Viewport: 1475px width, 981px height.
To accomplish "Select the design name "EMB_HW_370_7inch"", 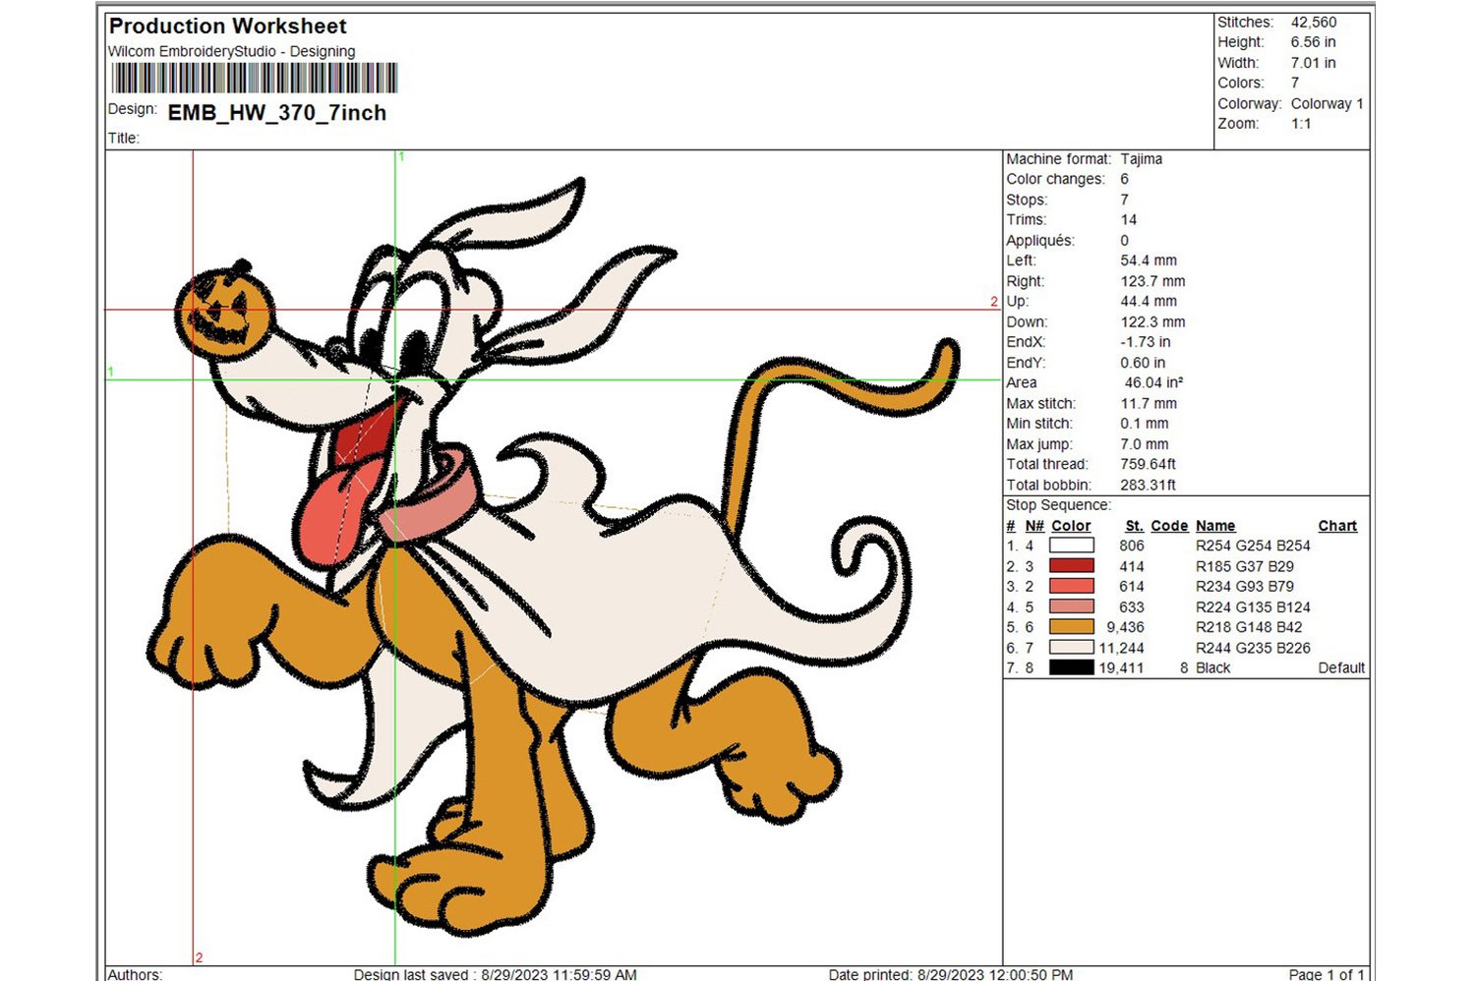I will (x=277, y=113).
